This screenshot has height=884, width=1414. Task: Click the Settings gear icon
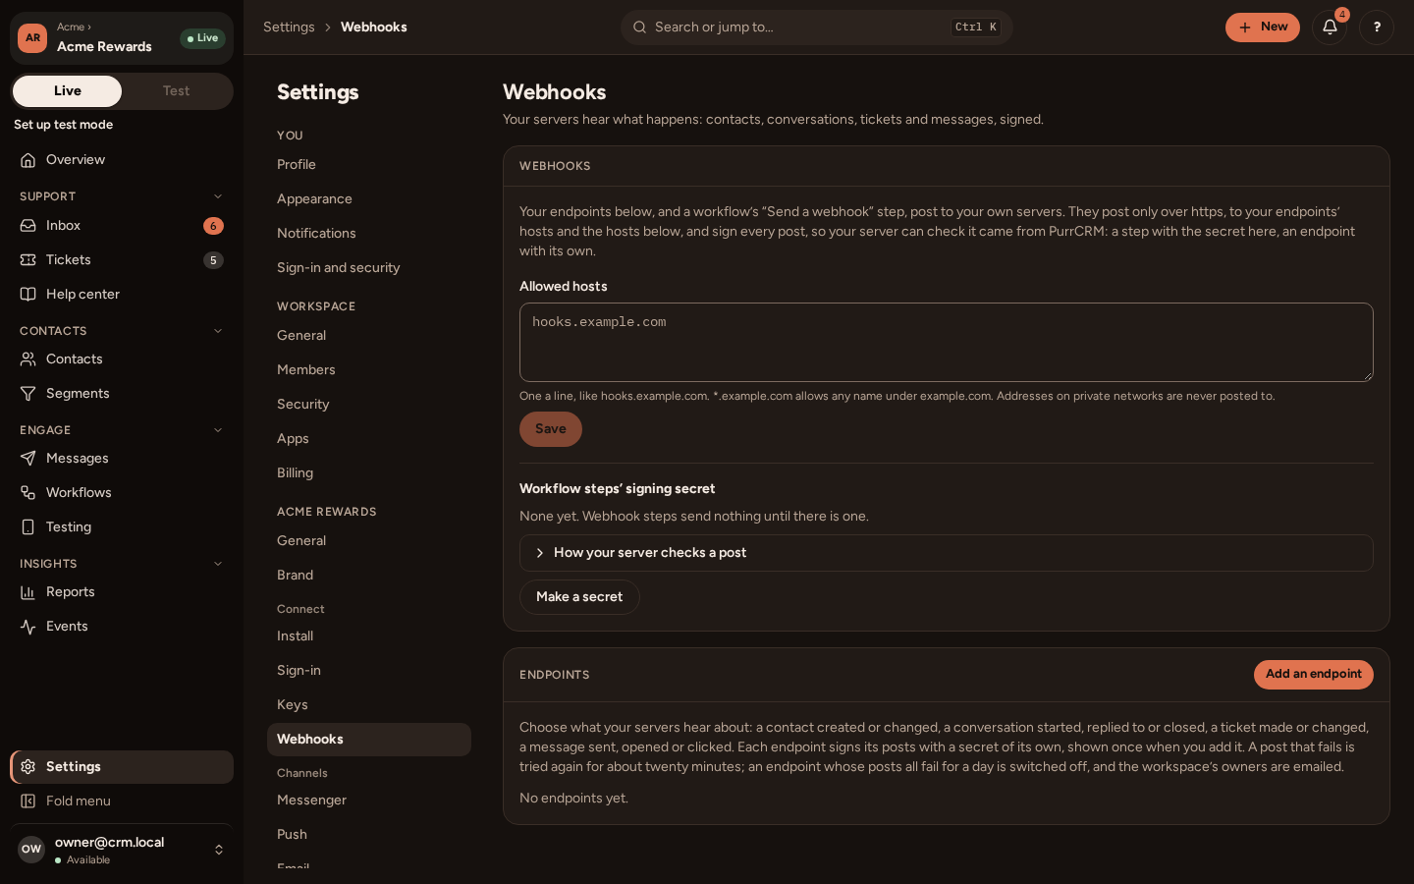(x=28, y=767)
